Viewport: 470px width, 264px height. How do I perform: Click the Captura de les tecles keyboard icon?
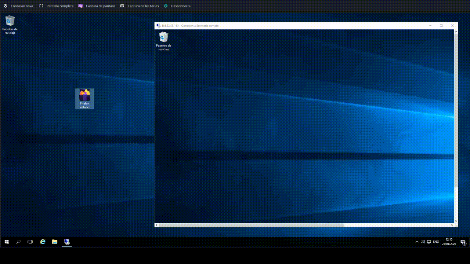(122, 6)
